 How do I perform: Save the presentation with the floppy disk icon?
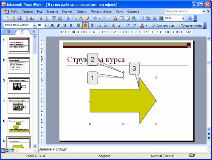tap(19, 18)
